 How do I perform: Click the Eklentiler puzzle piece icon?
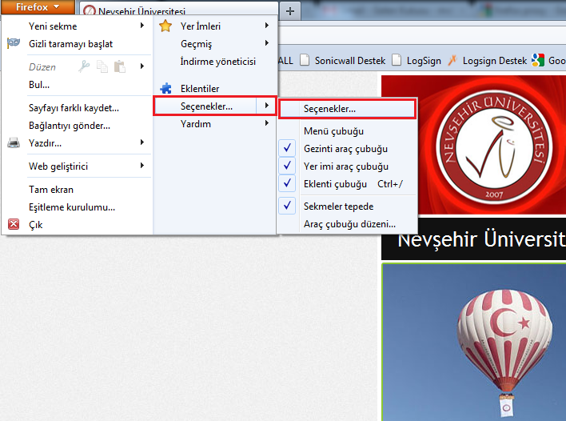pos(165,89)
